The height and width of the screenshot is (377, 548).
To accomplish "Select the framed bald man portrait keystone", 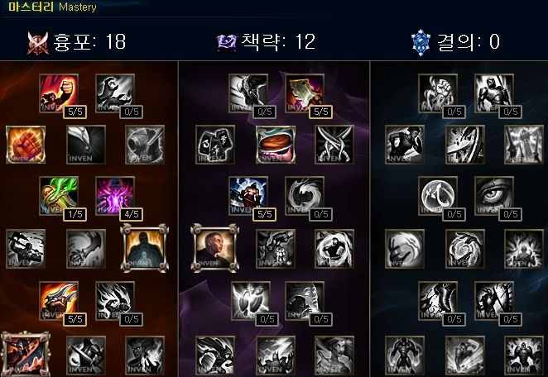I will 215,248.
